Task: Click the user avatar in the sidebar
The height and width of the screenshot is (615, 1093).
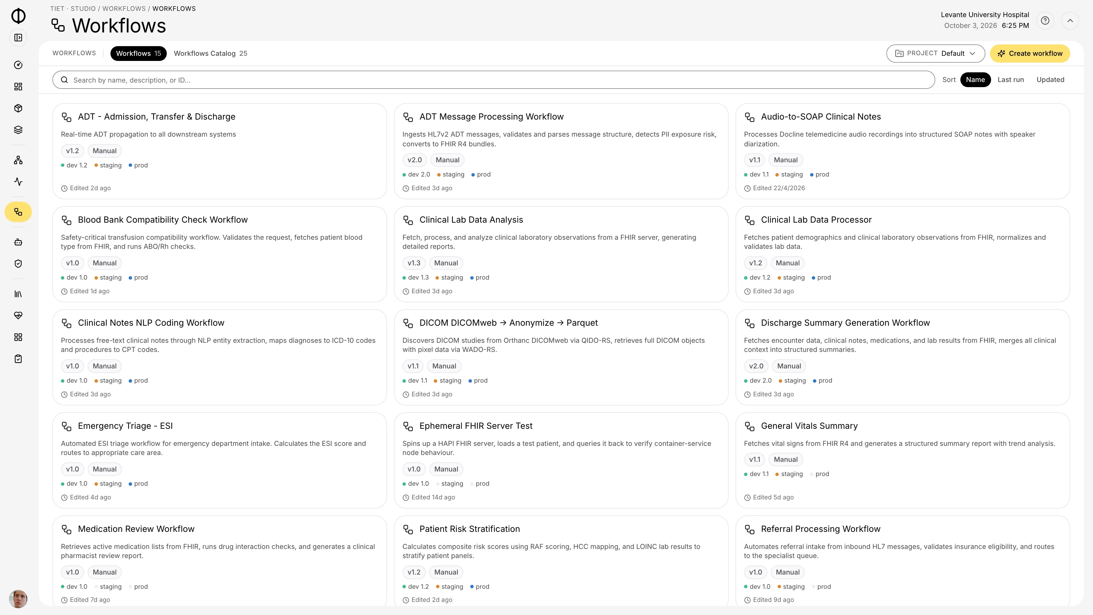Action: point(18,599)
